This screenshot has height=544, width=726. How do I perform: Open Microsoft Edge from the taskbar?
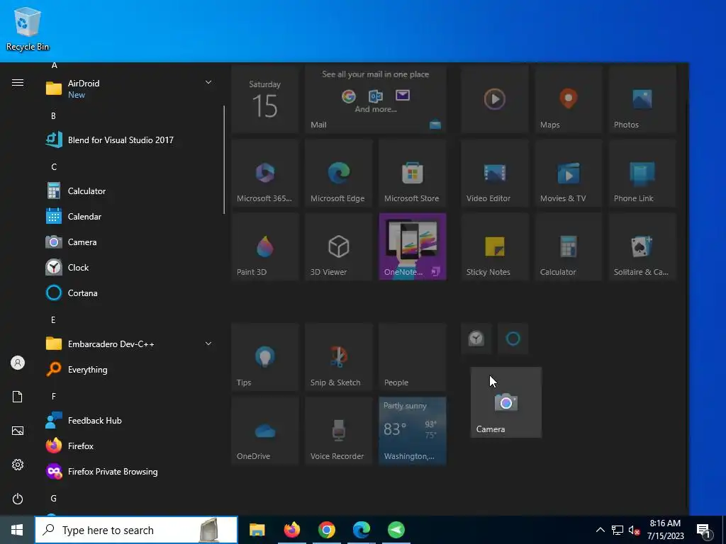click(361, 530)
